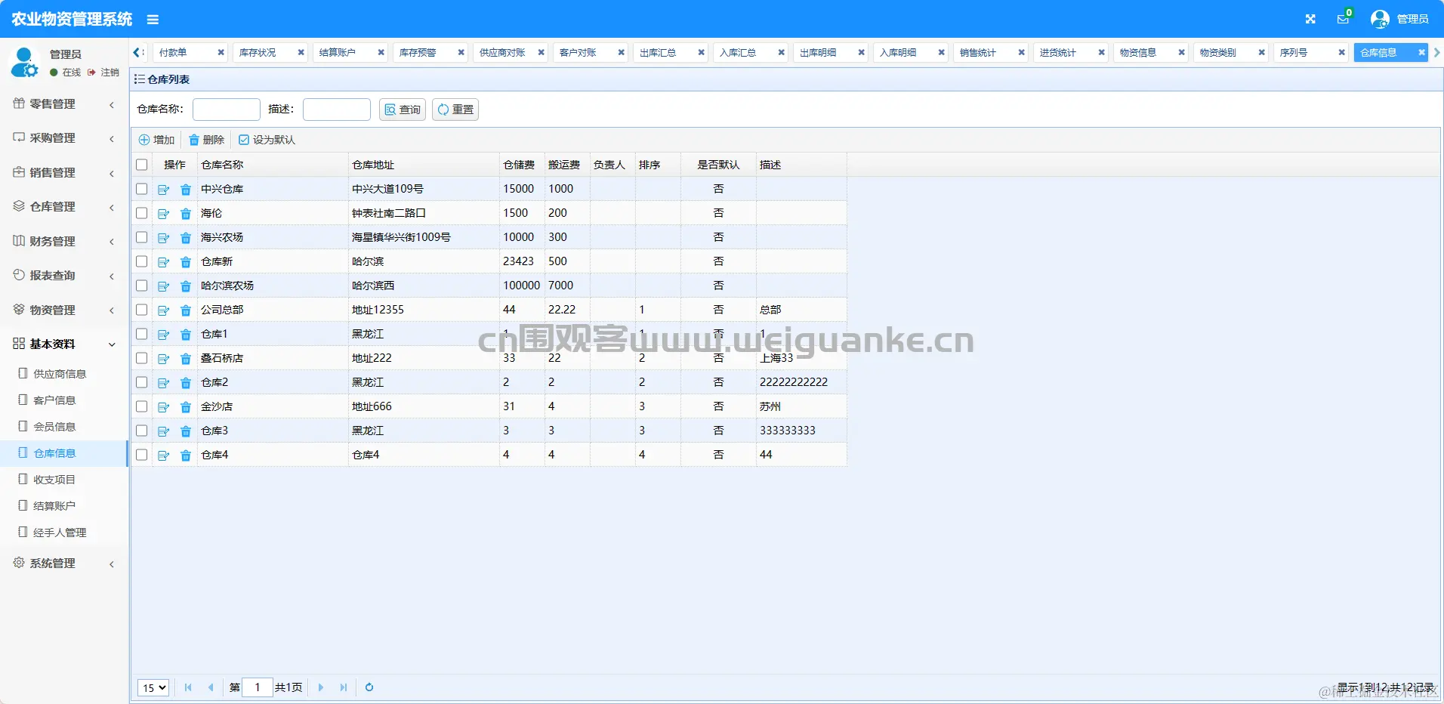Expand the 财务管理 sidebar menu

(64, 242)
